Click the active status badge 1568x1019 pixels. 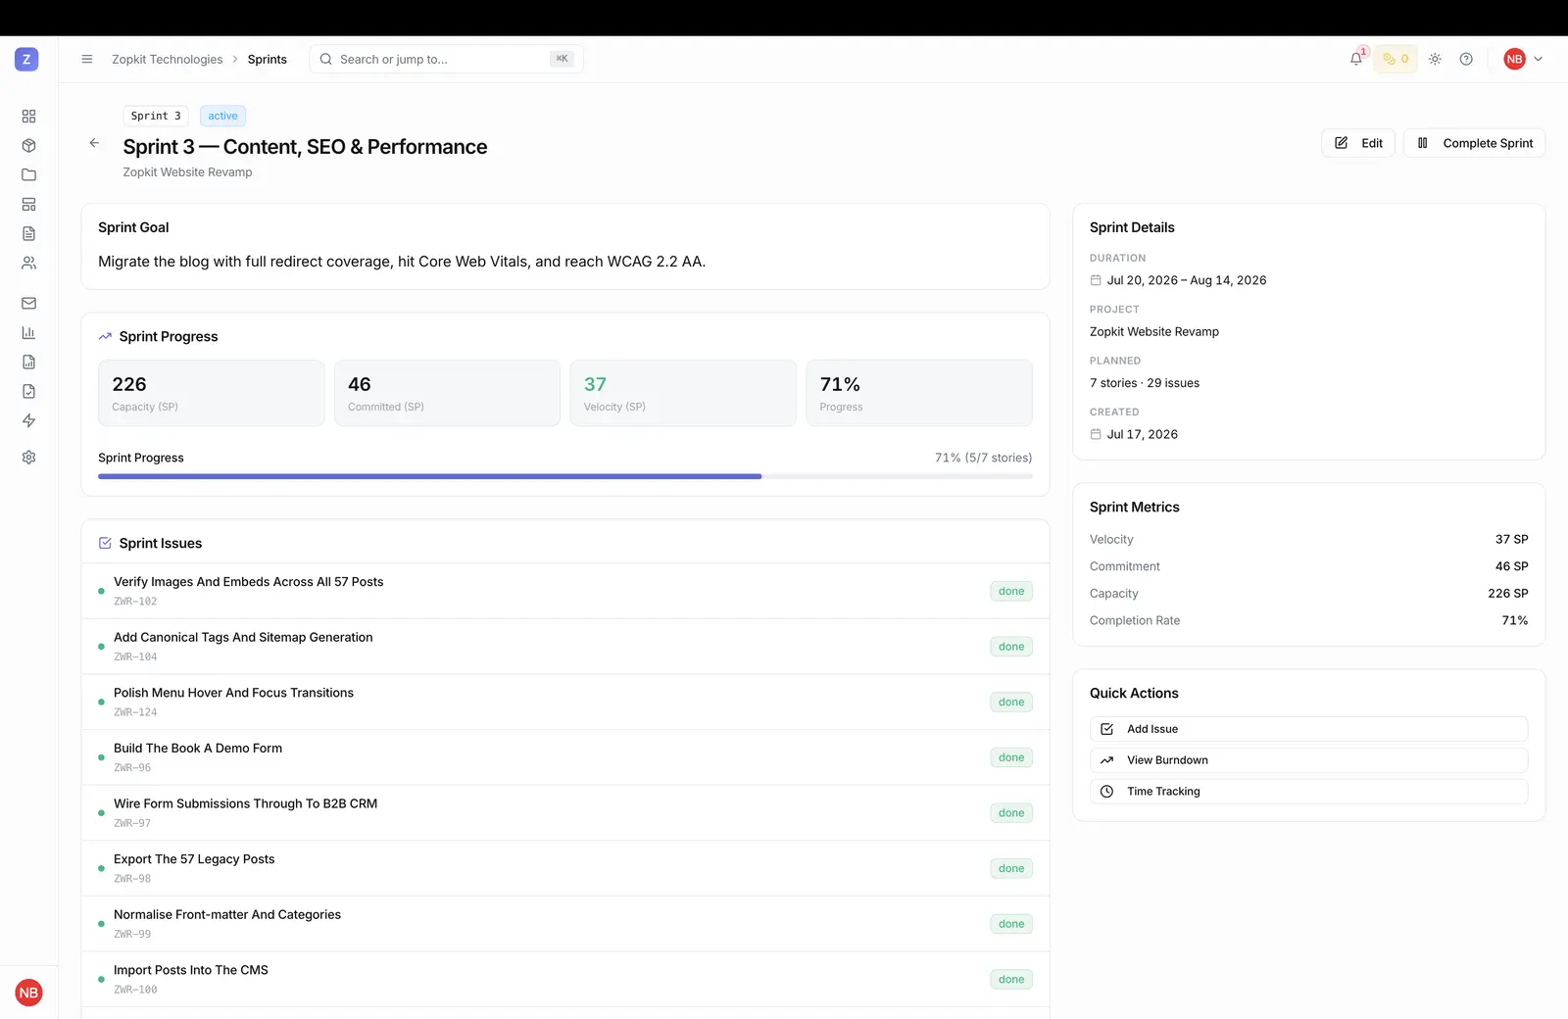(x=222, y=116)
